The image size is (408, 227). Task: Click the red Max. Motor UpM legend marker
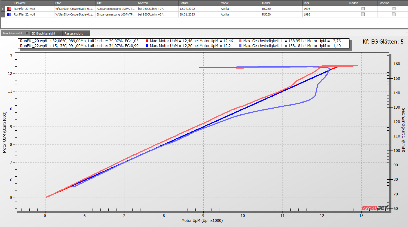coord(147,41)
